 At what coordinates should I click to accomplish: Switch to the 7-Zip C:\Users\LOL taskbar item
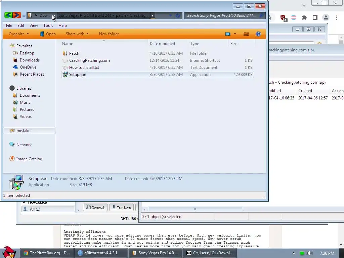210,253
